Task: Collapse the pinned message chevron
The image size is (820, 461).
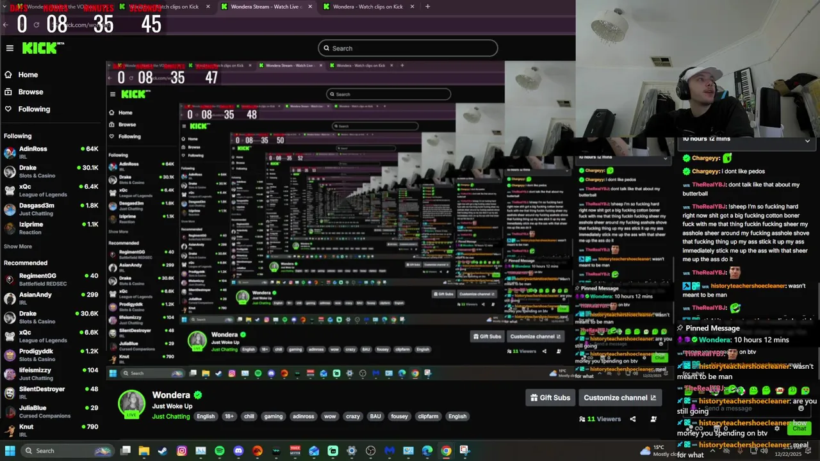Action: coord(807,141)
